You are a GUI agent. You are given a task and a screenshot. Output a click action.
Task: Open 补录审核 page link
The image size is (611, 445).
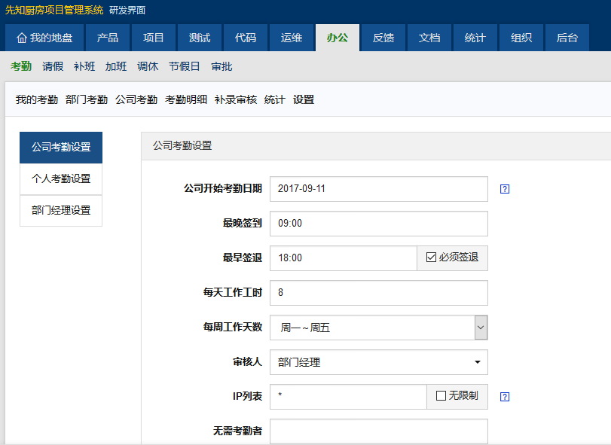point(236,99)
